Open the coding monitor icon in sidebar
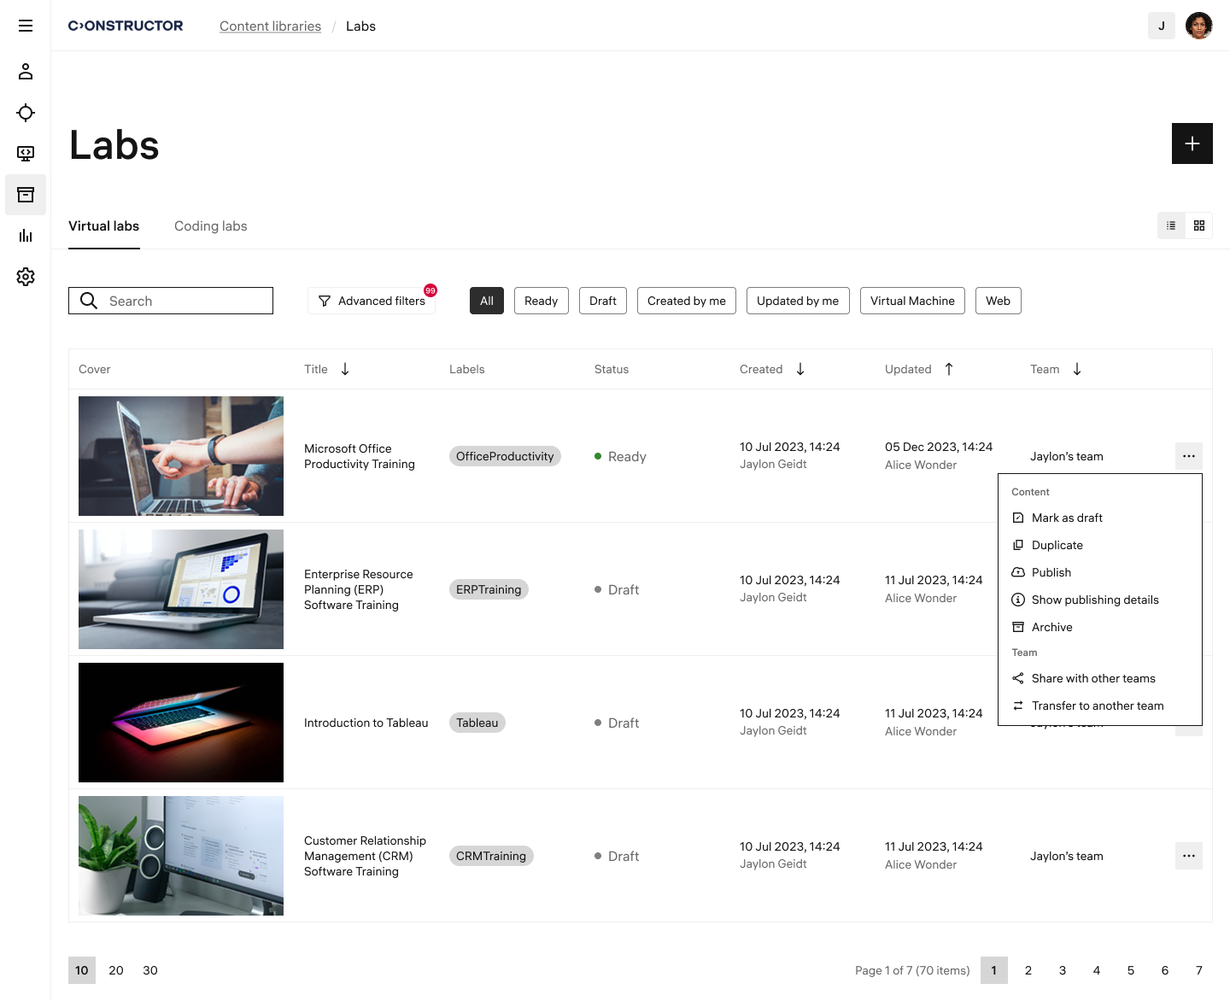Screen dimensions: 1230x1001 point(25,154)
